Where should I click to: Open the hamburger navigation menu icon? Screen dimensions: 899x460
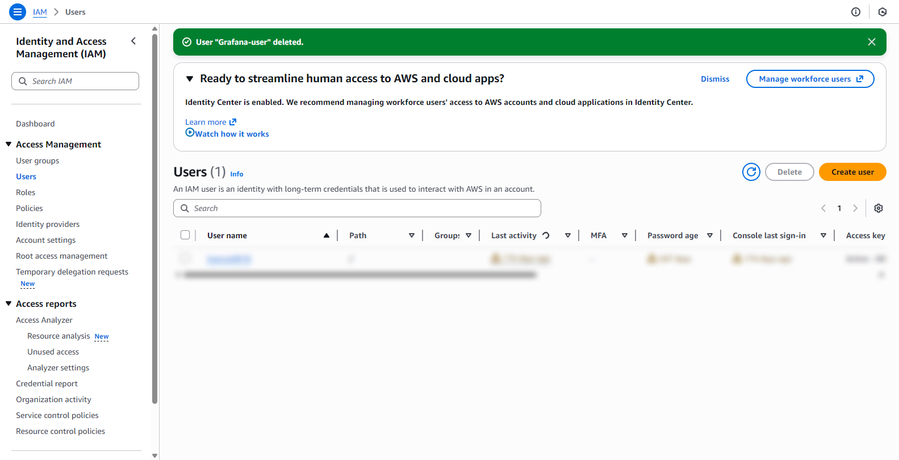pyautogui.click(x=18, y=12)
